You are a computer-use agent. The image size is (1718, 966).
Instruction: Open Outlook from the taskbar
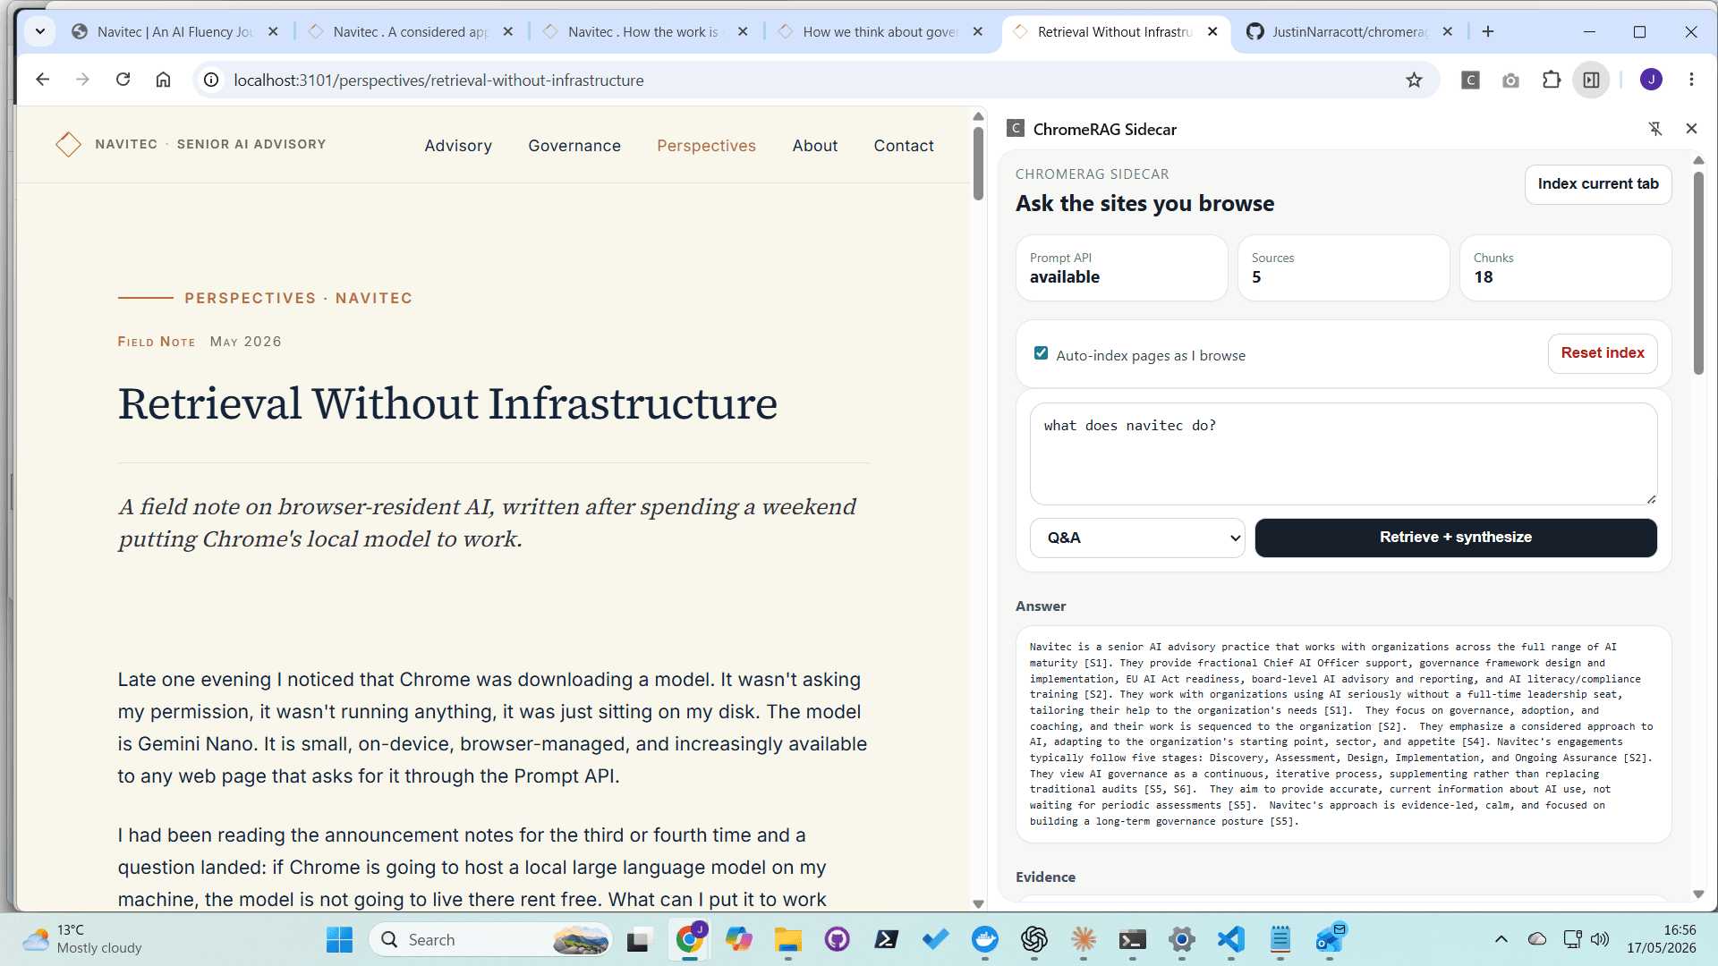(x=1330, y=939)
